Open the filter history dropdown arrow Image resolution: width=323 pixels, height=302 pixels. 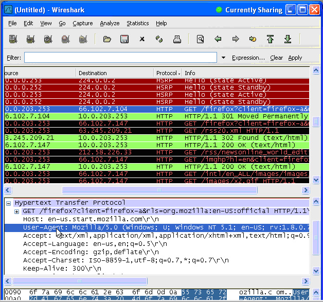tap(223, 58)
